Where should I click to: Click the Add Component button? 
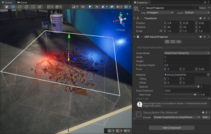[172, 128]
